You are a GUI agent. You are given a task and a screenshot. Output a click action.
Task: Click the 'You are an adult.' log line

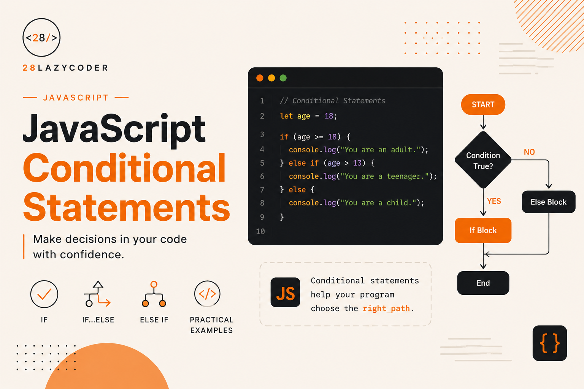(x=359, y=150)
